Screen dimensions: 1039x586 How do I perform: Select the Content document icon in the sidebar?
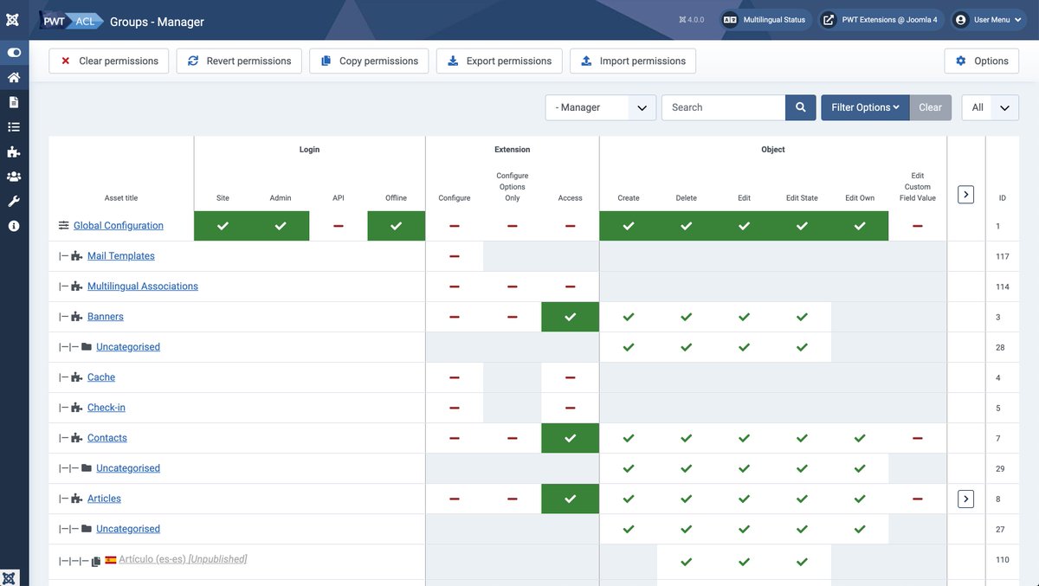click(x=13, y=101)
